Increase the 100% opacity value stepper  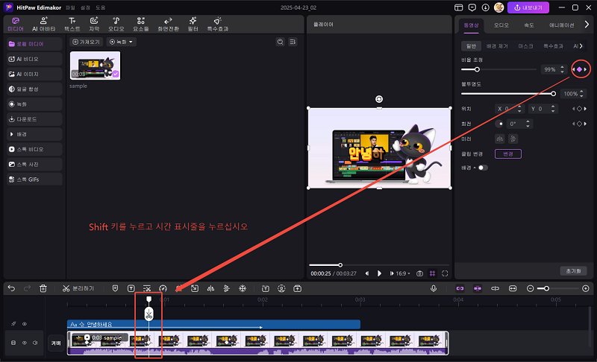click(x=581, y=92)
